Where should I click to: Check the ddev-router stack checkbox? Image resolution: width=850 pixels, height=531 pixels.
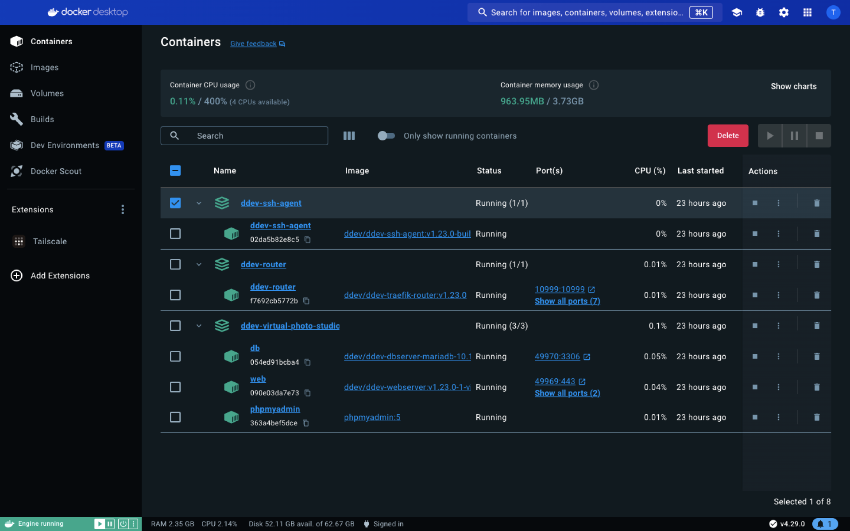tap(175, 265)
